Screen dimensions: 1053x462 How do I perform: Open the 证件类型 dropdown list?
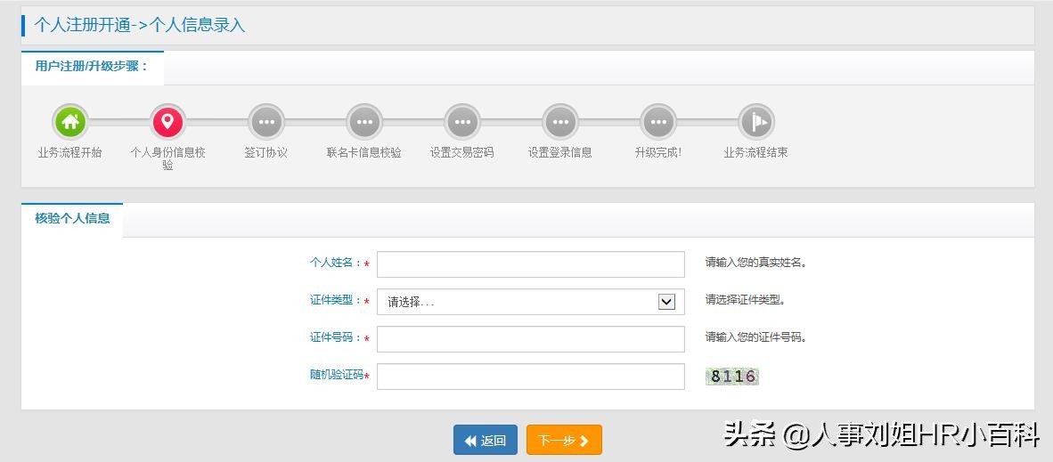(x=531, y=302)
